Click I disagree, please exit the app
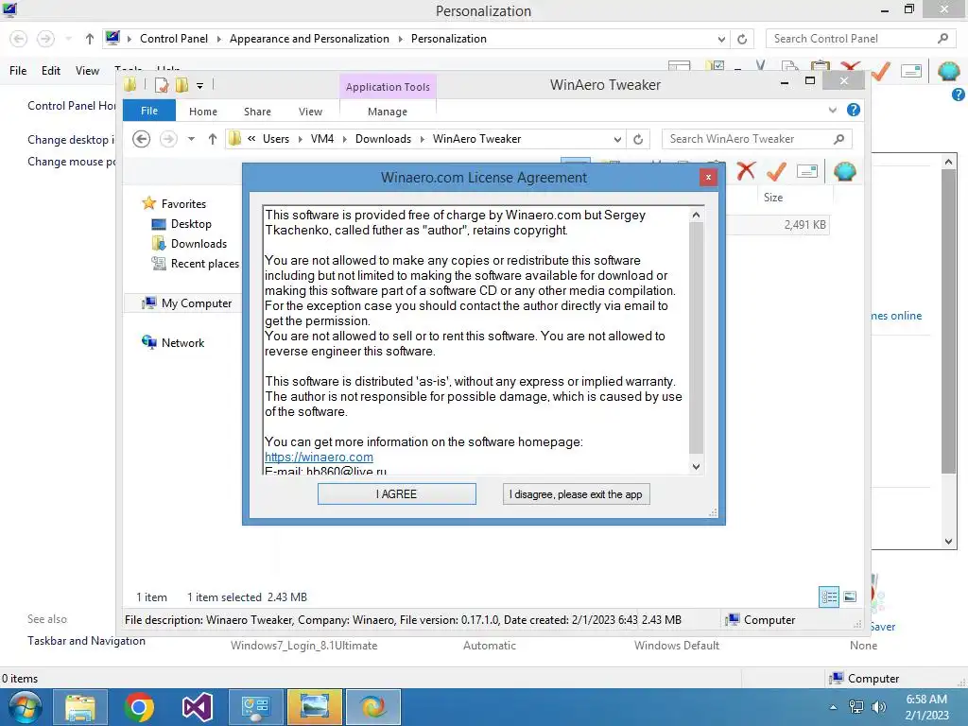Image resolution: width=968 pixels, height=726 pixels. (576, 493)
